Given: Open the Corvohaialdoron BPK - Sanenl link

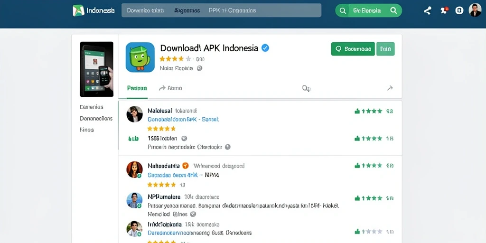Looking at the screenshot, I should coord(183,119).
